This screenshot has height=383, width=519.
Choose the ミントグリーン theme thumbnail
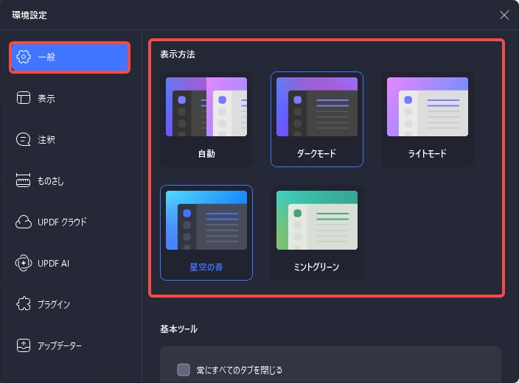(317, 220)
